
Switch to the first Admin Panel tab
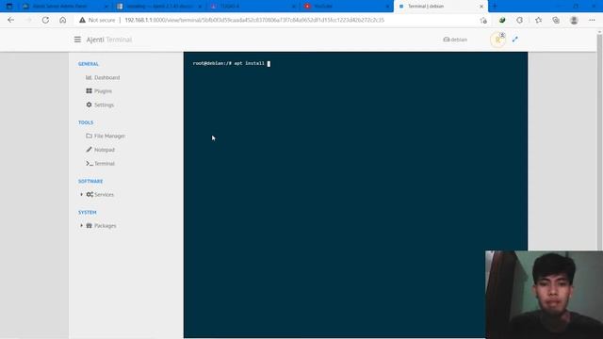point(64,7)
